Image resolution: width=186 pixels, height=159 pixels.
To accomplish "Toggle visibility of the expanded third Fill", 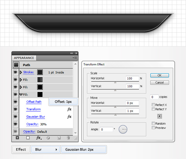I will pyautogui.click(x=15, y=94).
